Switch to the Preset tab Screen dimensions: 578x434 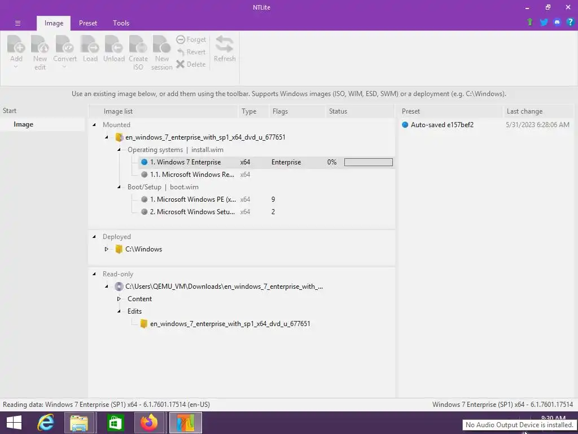pyautogui.click(x=88, y=23)
